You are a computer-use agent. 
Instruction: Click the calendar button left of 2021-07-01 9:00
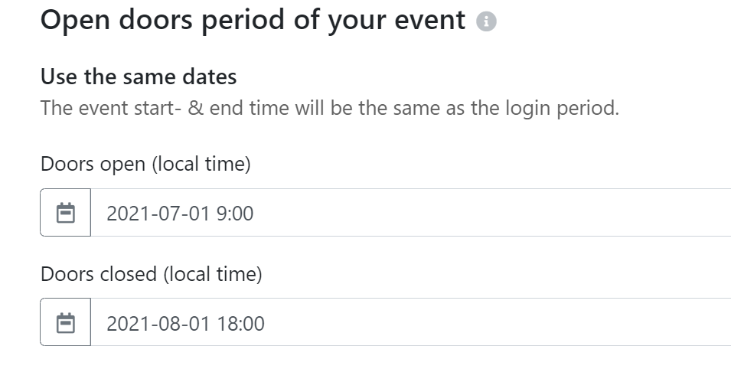point(66,213)
